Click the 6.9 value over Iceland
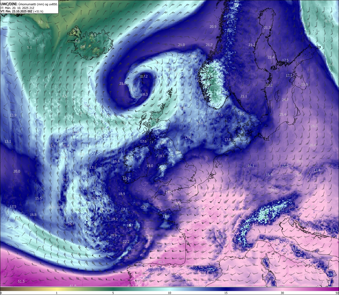 (93, 35)
